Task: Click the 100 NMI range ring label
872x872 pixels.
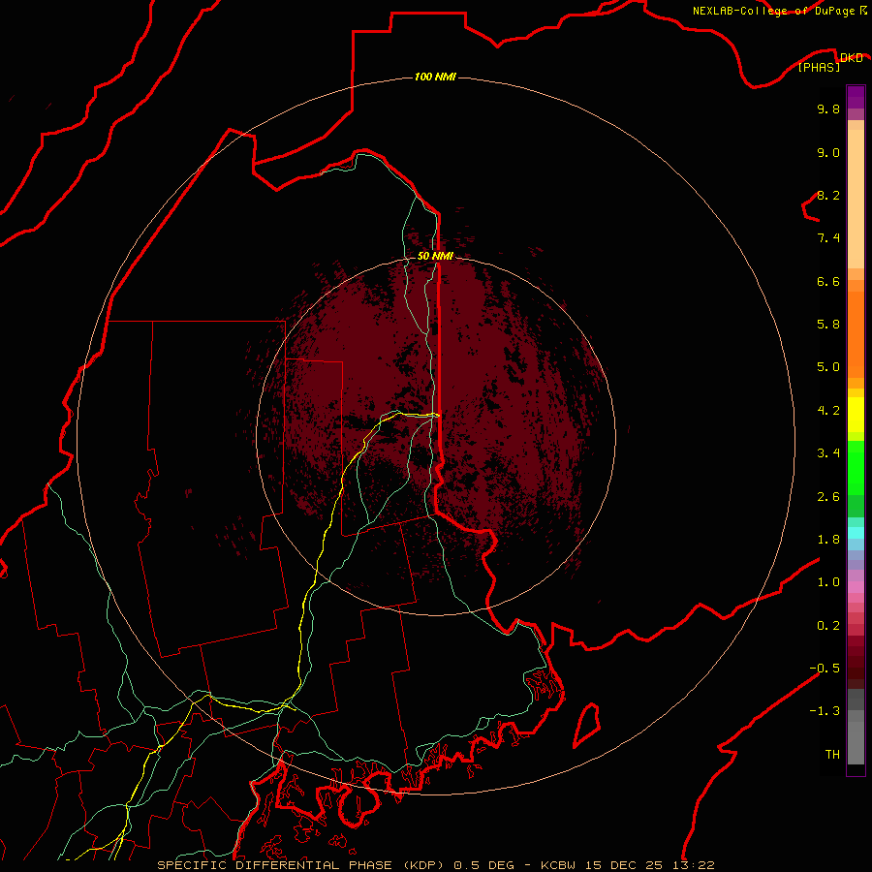Action: click(x=435, y=77)
